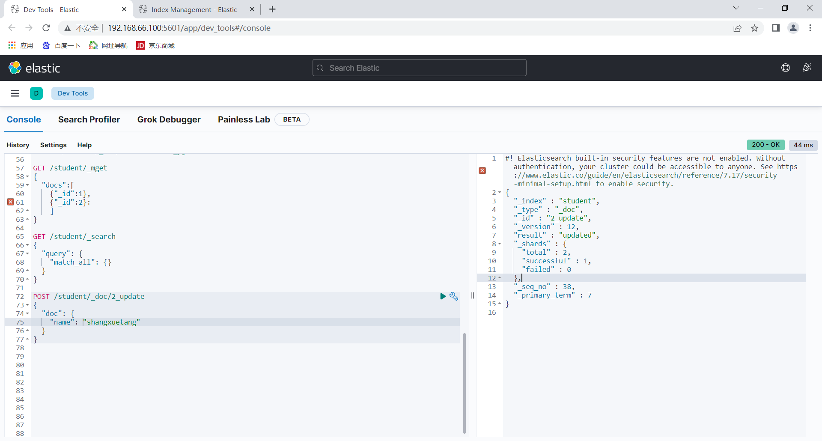Run the POST student update request
The image size is (822, 441).
click(443, 296)
